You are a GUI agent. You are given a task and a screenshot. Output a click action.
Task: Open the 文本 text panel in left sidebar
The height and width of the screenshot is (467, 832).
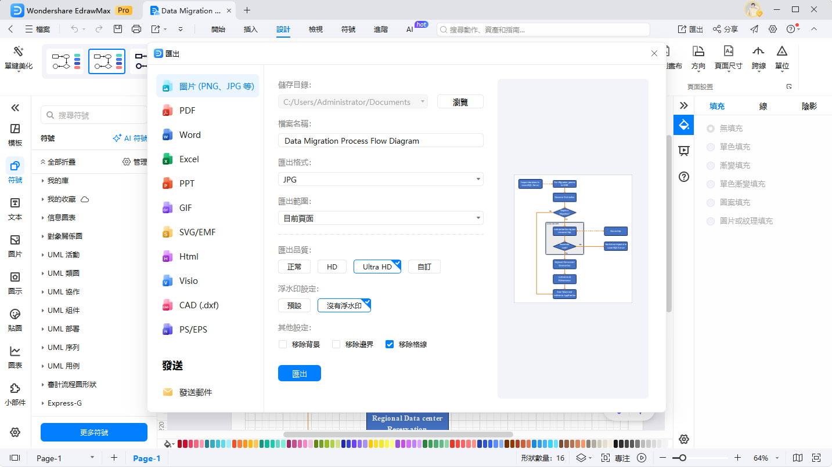coord(15,209)
